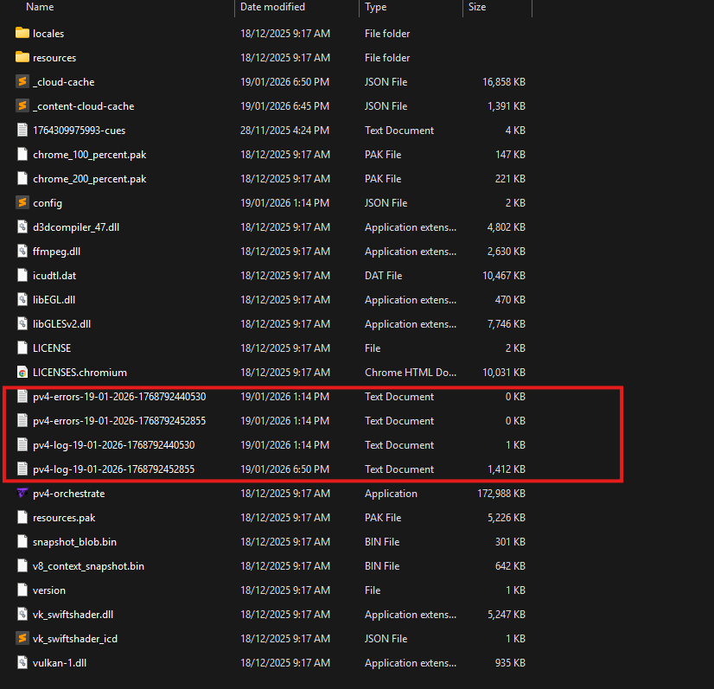Image resolution: width=714 pixels, height=689 pixels.
Task: Select the d3dcompiler_47.dll file name
Action: [76, 227]
